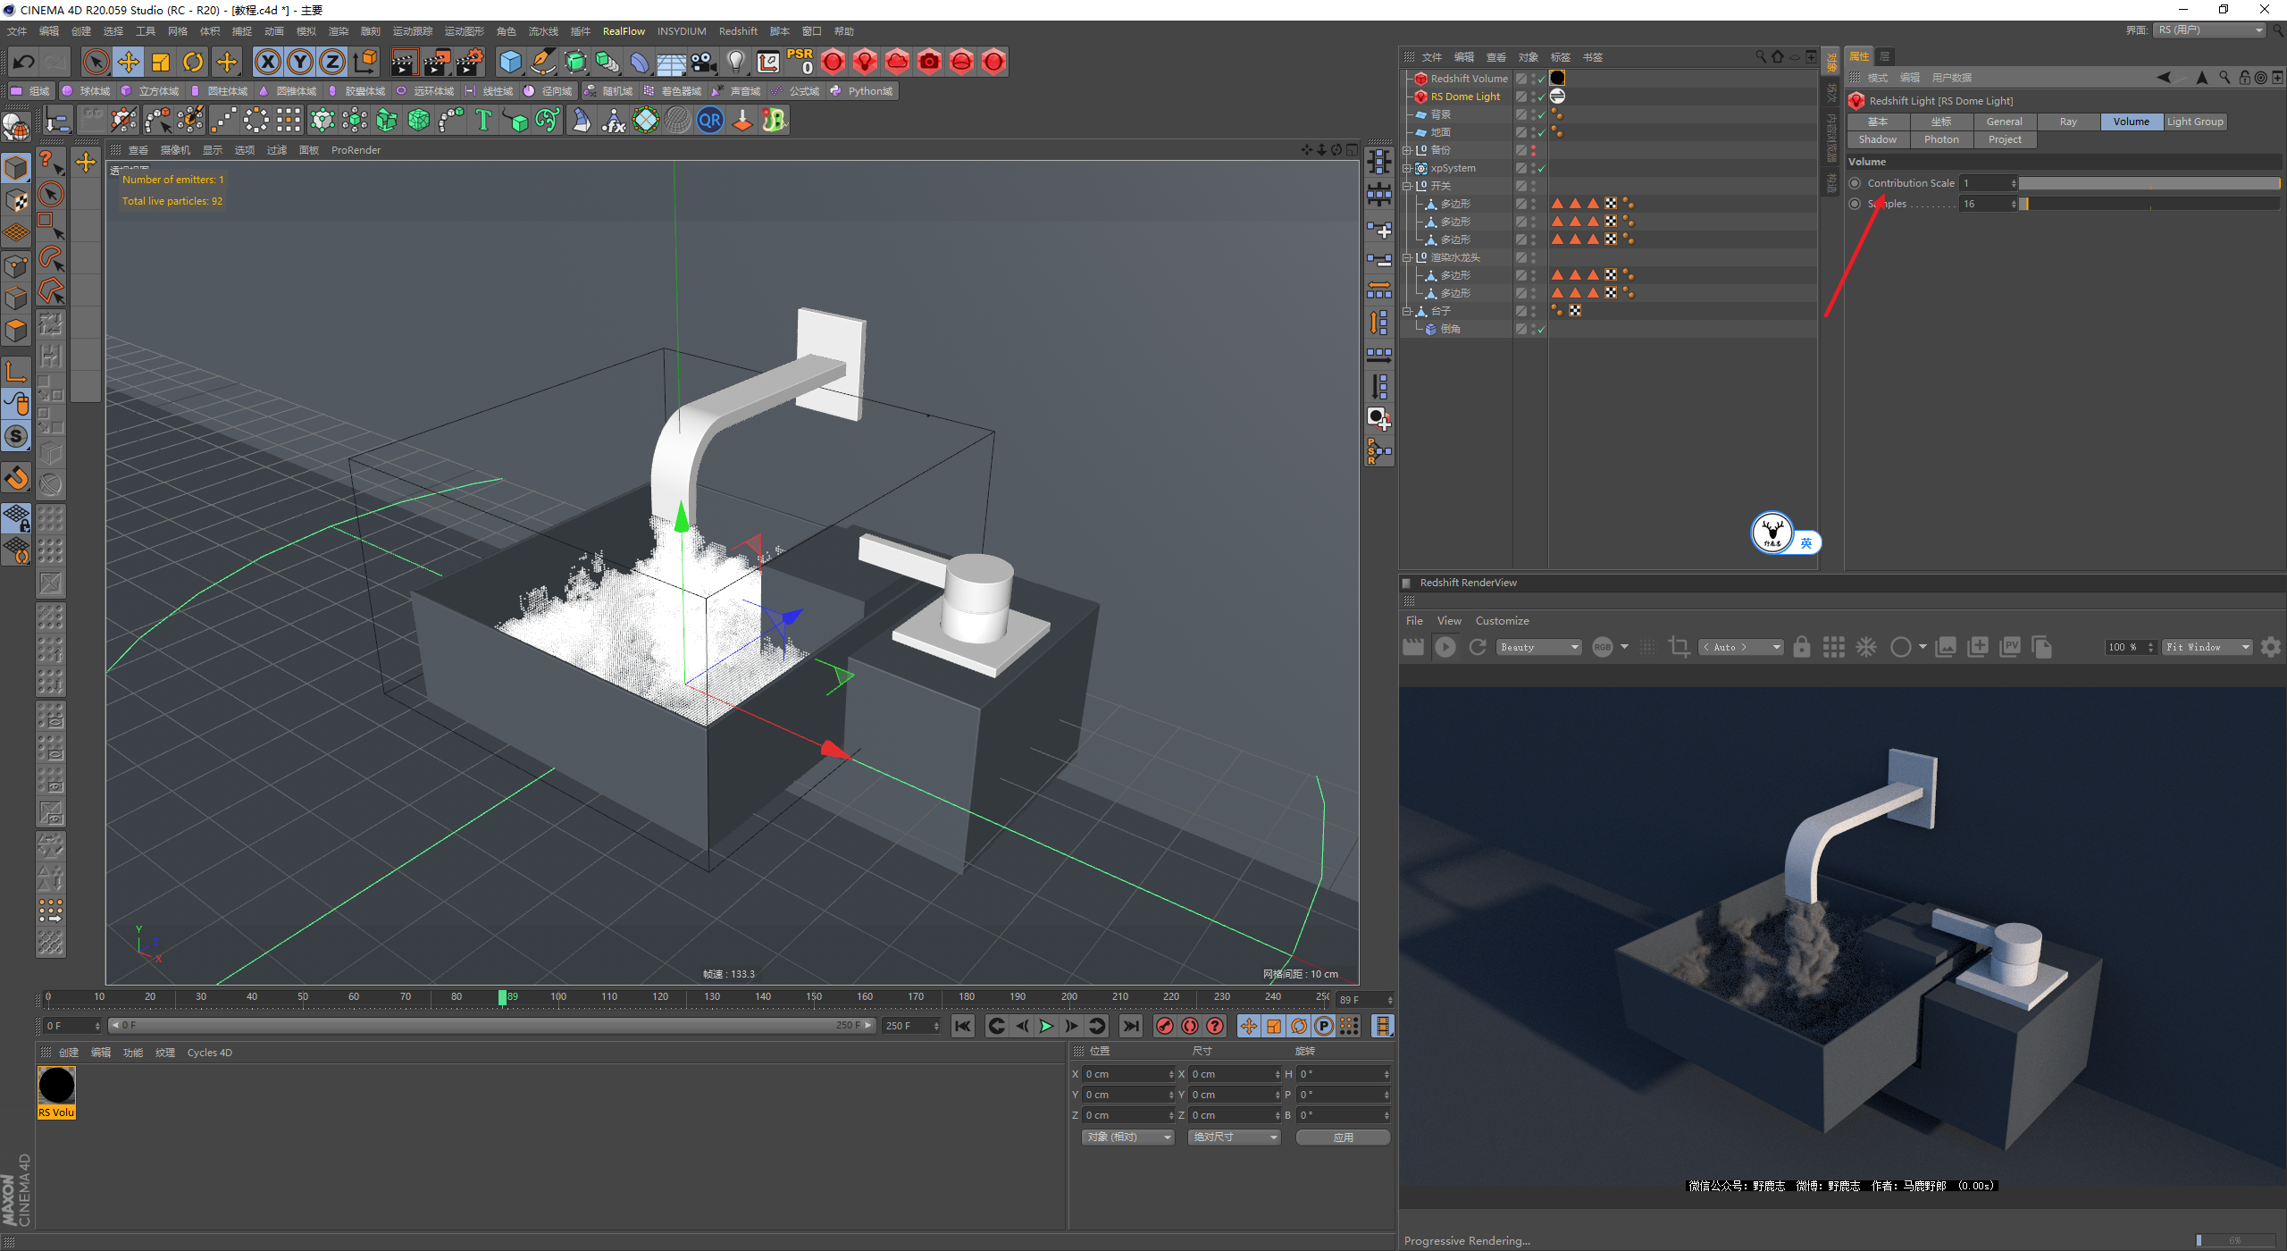This screenshot has height=1251, width=2287.
Task: Collapse the 渲染水龙头 group in the object tree
Action: click(1407, 257)
